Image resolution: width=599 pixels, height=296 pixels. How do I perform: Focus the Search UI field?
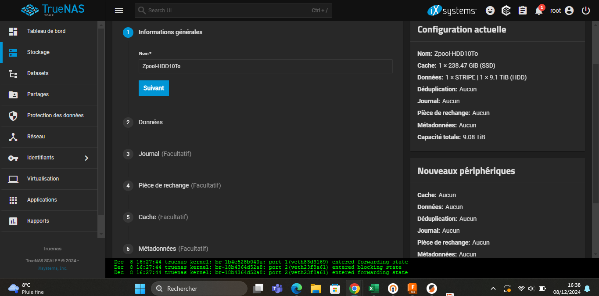pos(233,11)
